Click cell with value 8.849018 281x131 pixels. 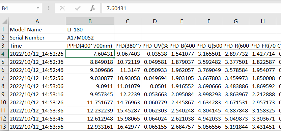tap(90, 62)
